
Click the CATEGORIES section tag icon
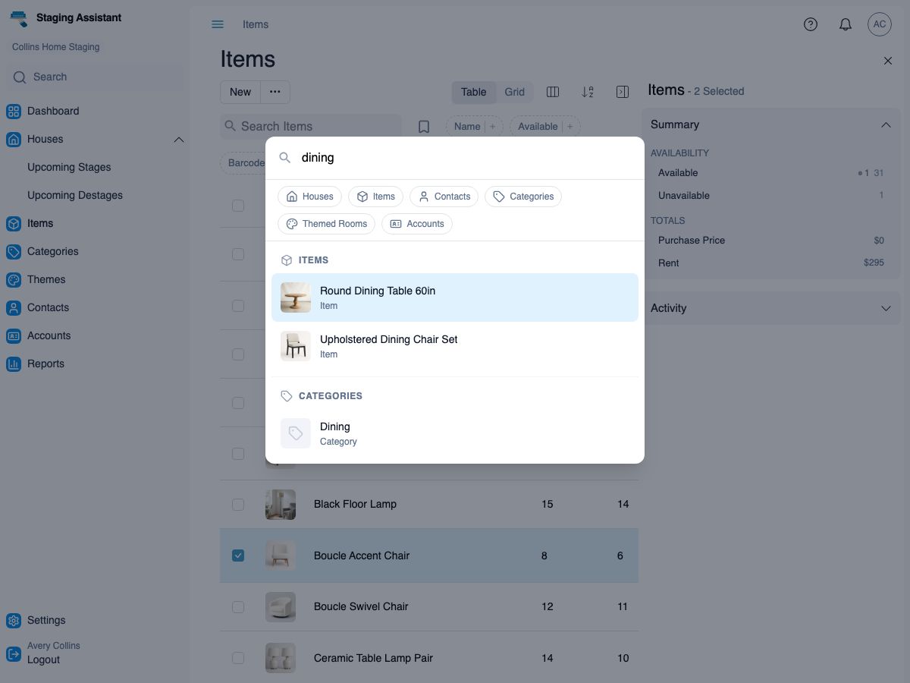(x=287, y=396)
